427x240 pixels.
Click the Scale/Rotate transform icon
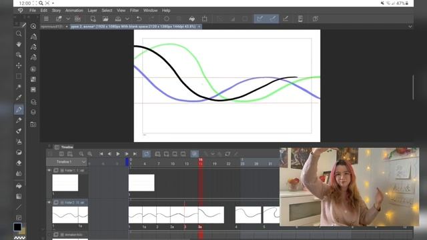[x=205, y=19]
